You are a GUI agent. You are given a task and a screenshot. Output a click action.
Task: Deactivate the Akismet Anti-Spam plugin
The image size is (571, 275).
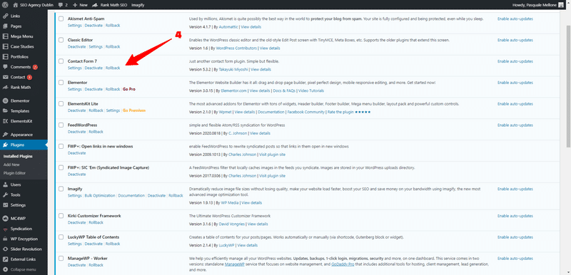tap(94, 26)
